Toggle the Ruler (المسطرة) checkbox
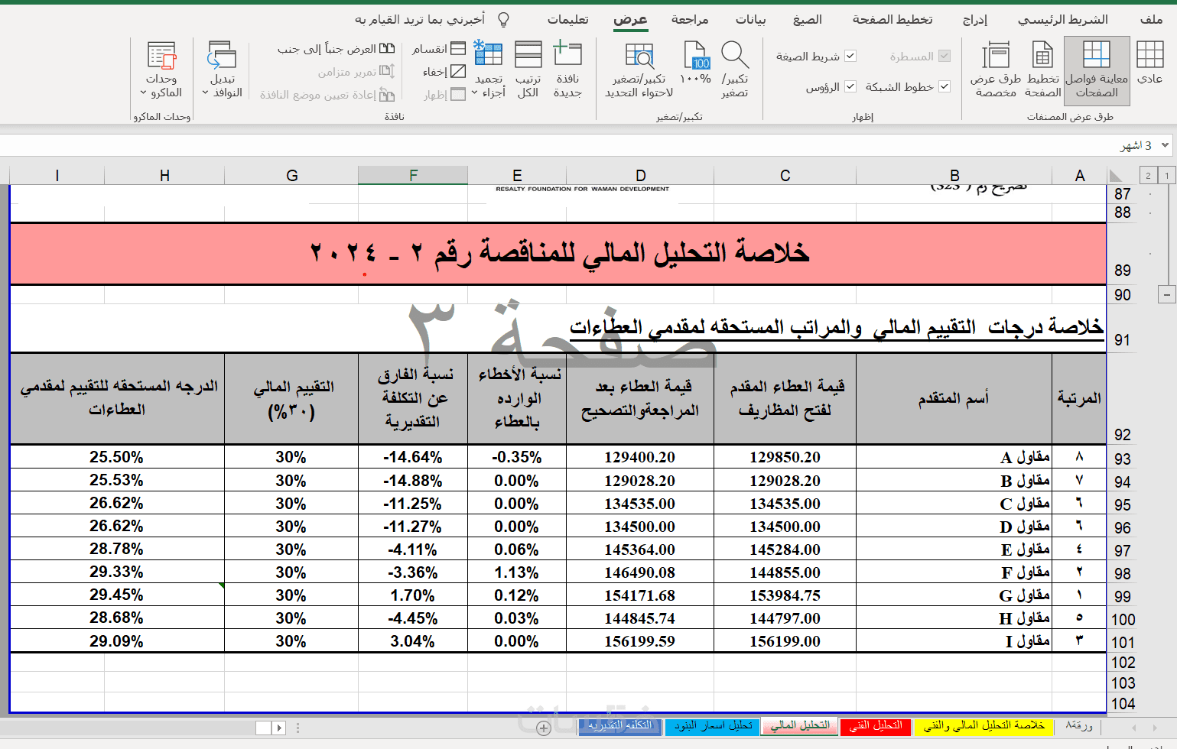 [945, 57]
